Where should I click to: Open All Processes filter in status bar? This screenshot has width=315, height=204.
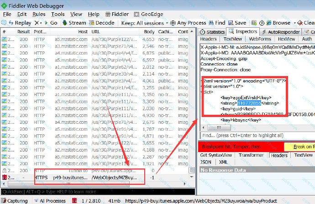tap(50, 201)
